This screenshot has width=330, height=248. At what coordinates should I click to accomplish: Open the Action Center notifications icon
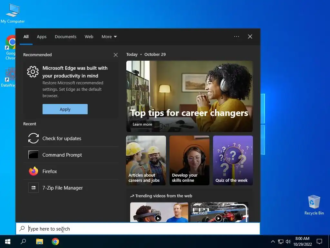click(x=319, y=242)
